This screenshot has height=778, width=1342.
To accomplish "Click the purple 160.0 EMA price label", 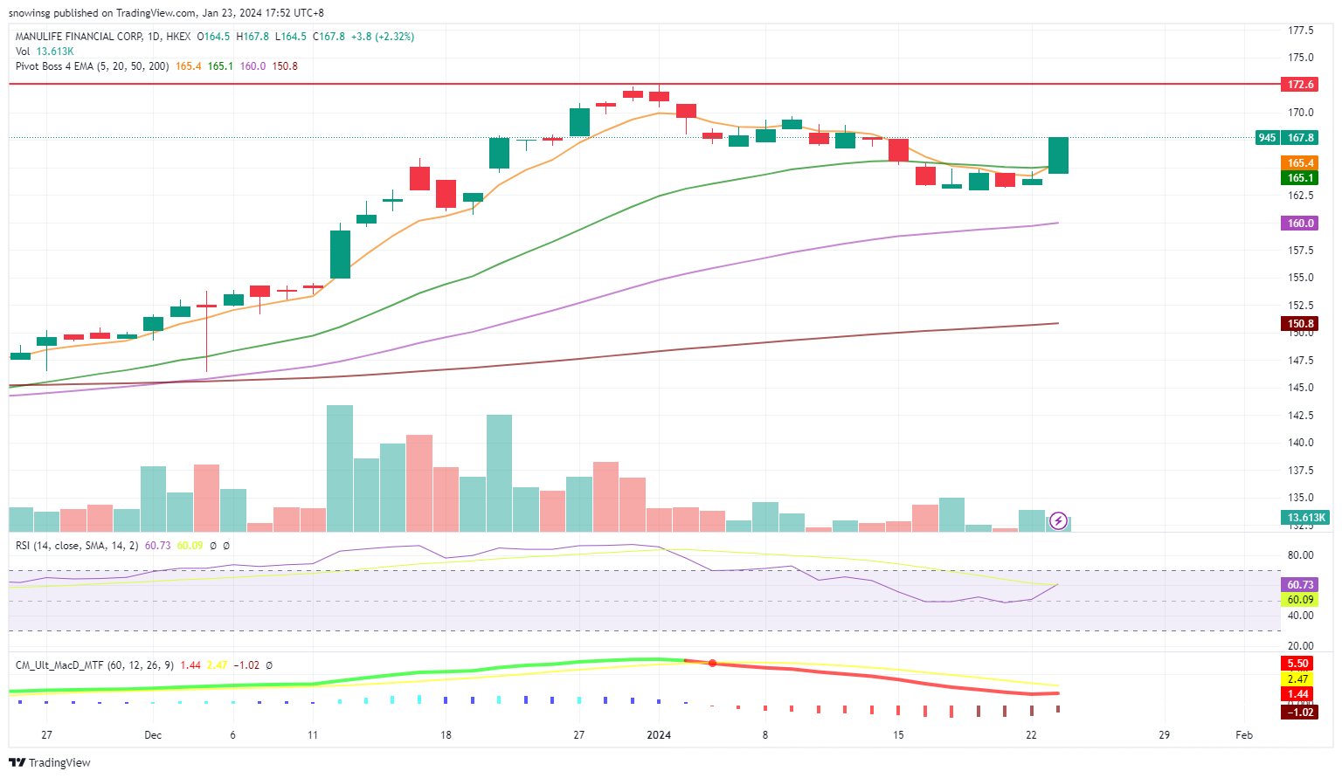I will point(1300,224).
